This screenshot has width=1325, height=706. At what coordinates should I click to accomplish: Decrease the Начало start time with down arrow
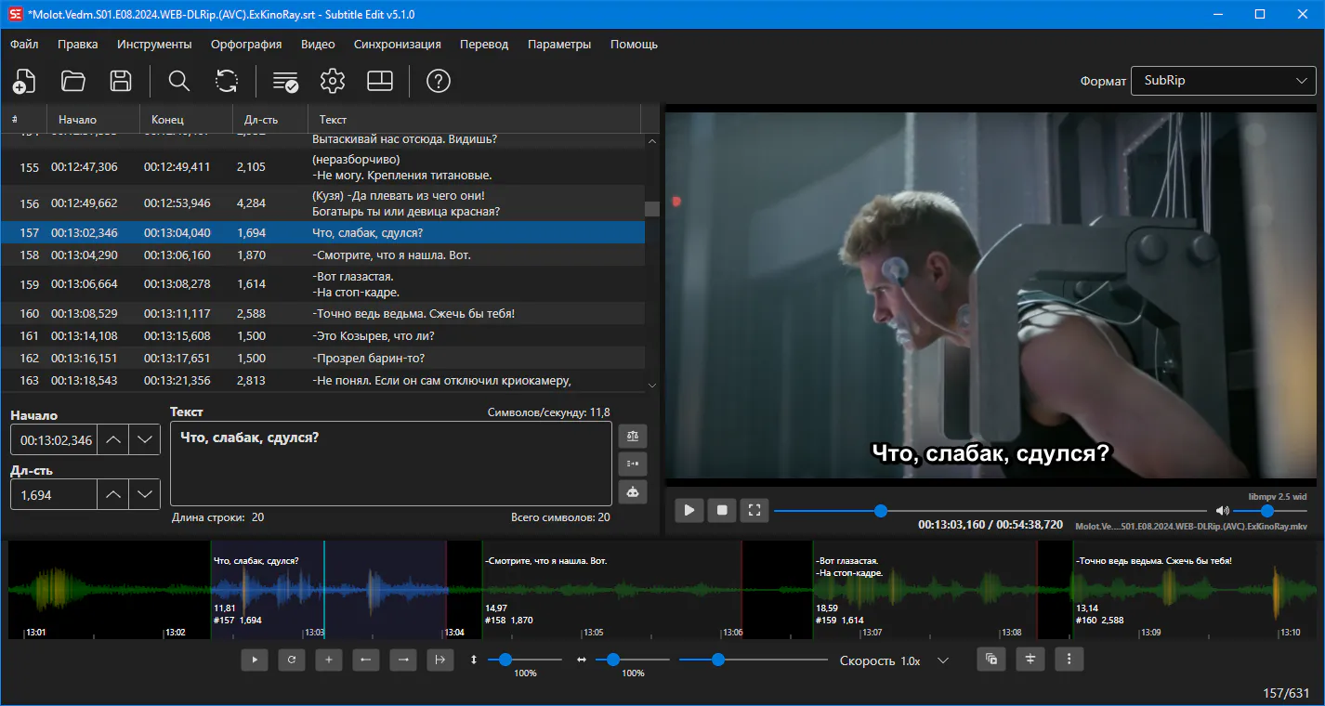click(x=145, y=439)
